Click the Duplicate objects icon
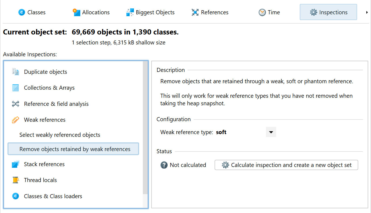Screen dimensions: 371x213 [16, 72]
